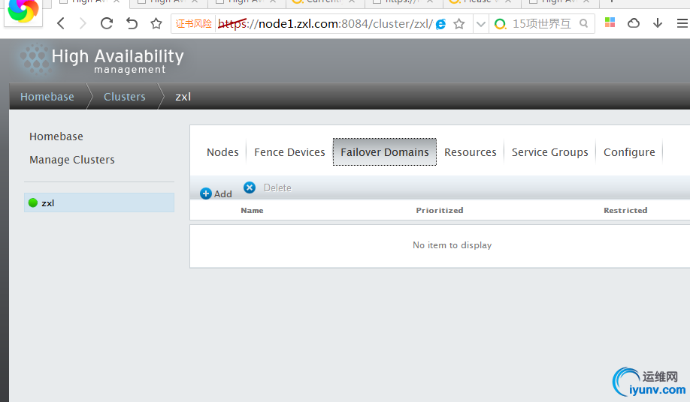690x402 pixels.
Task: Click the blue plus Add icon
Action: pos(205,193)
